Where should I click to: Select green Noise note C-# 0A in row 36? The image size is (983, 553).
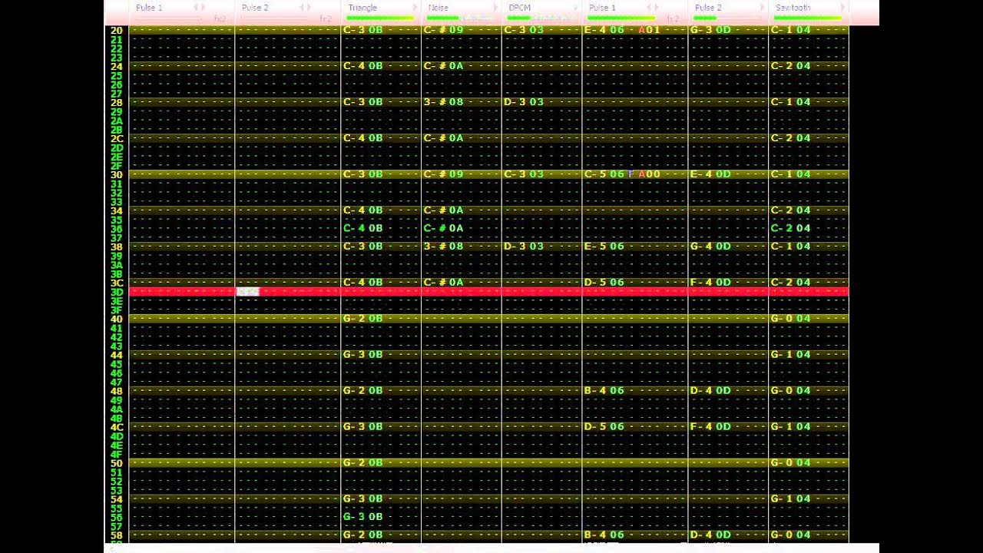pyautogui.click(x=443, y=228)
